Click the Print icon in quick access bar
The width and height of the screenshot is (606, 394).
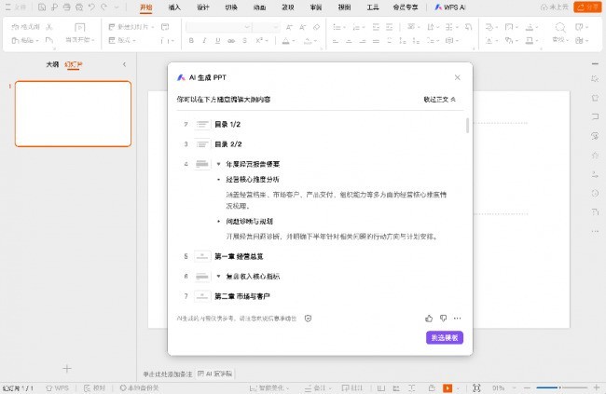coord(66,7)
